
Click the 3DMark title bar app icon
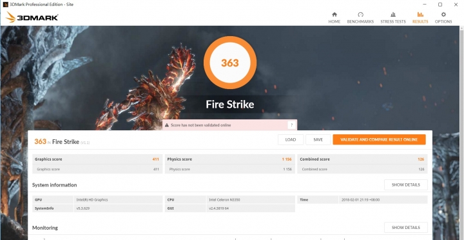5,5
